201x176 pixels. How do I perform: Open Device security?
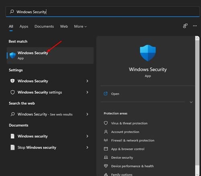[122, 157]
